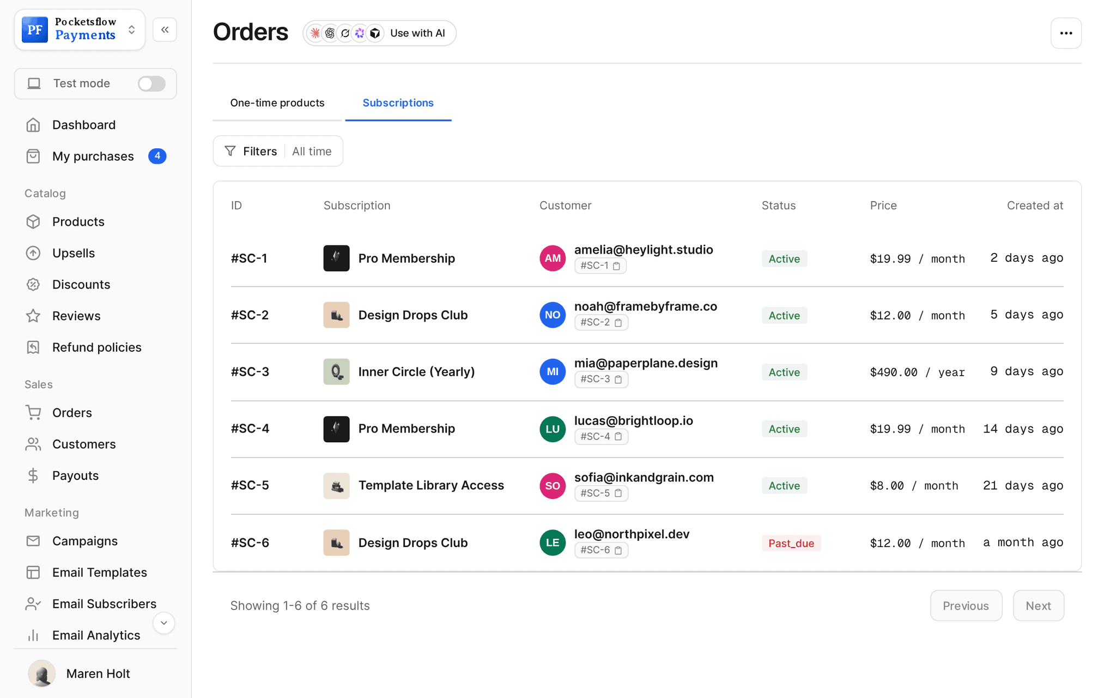Click the Past_due status badge

(x=791, y=543)
